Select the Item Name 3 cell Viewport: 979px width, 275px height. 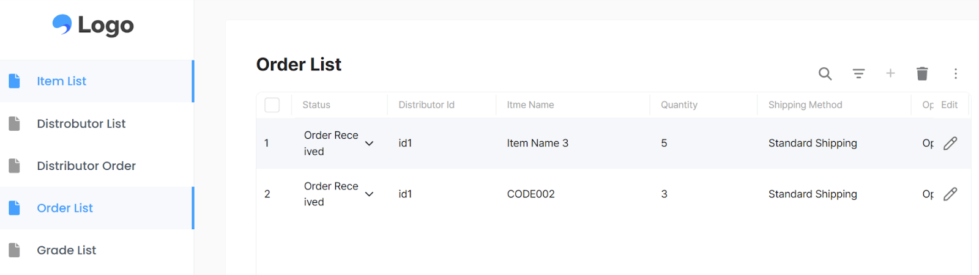pyautogui.click(x=538, y=143)
